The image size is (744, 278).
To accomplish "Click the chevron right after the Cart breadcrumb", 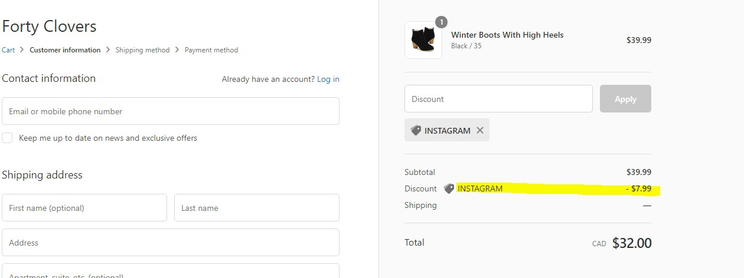I will 22,50.
